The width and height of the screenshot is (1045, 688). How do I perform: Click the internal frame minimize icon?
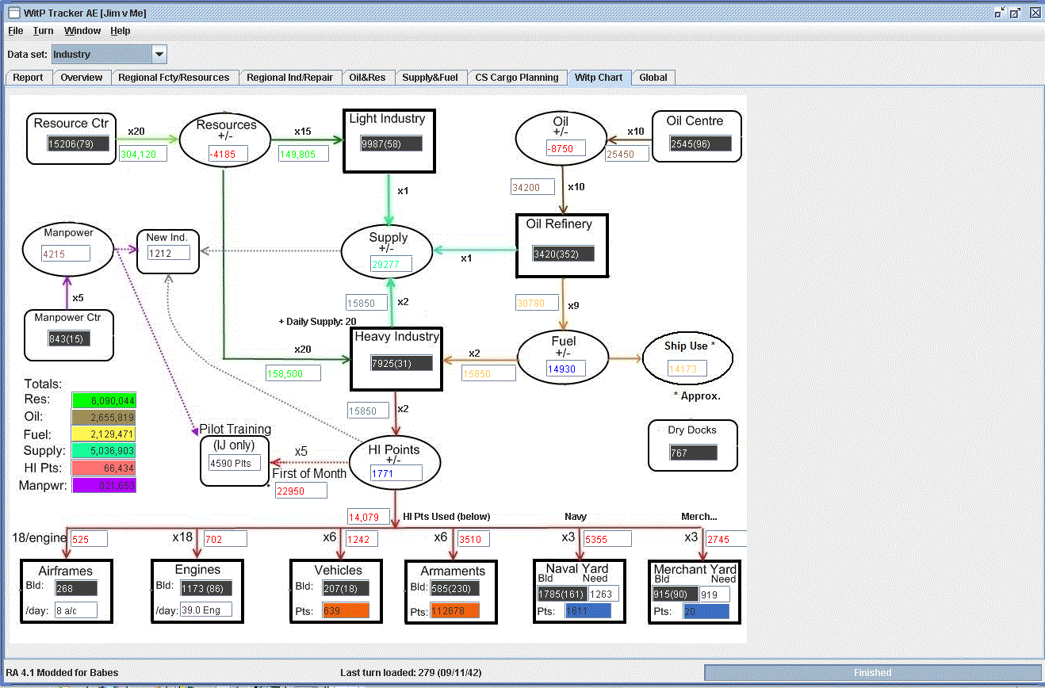click(x=1000, y=13)
